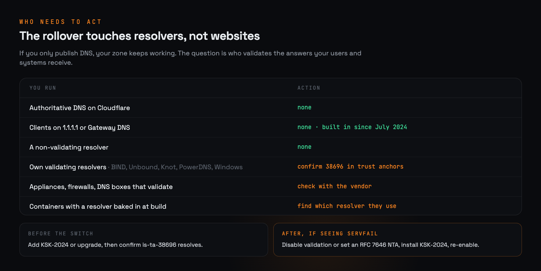
Task: Click the paragraph starting "If you only publish DNS"
Action: click(x=190, y=58)
